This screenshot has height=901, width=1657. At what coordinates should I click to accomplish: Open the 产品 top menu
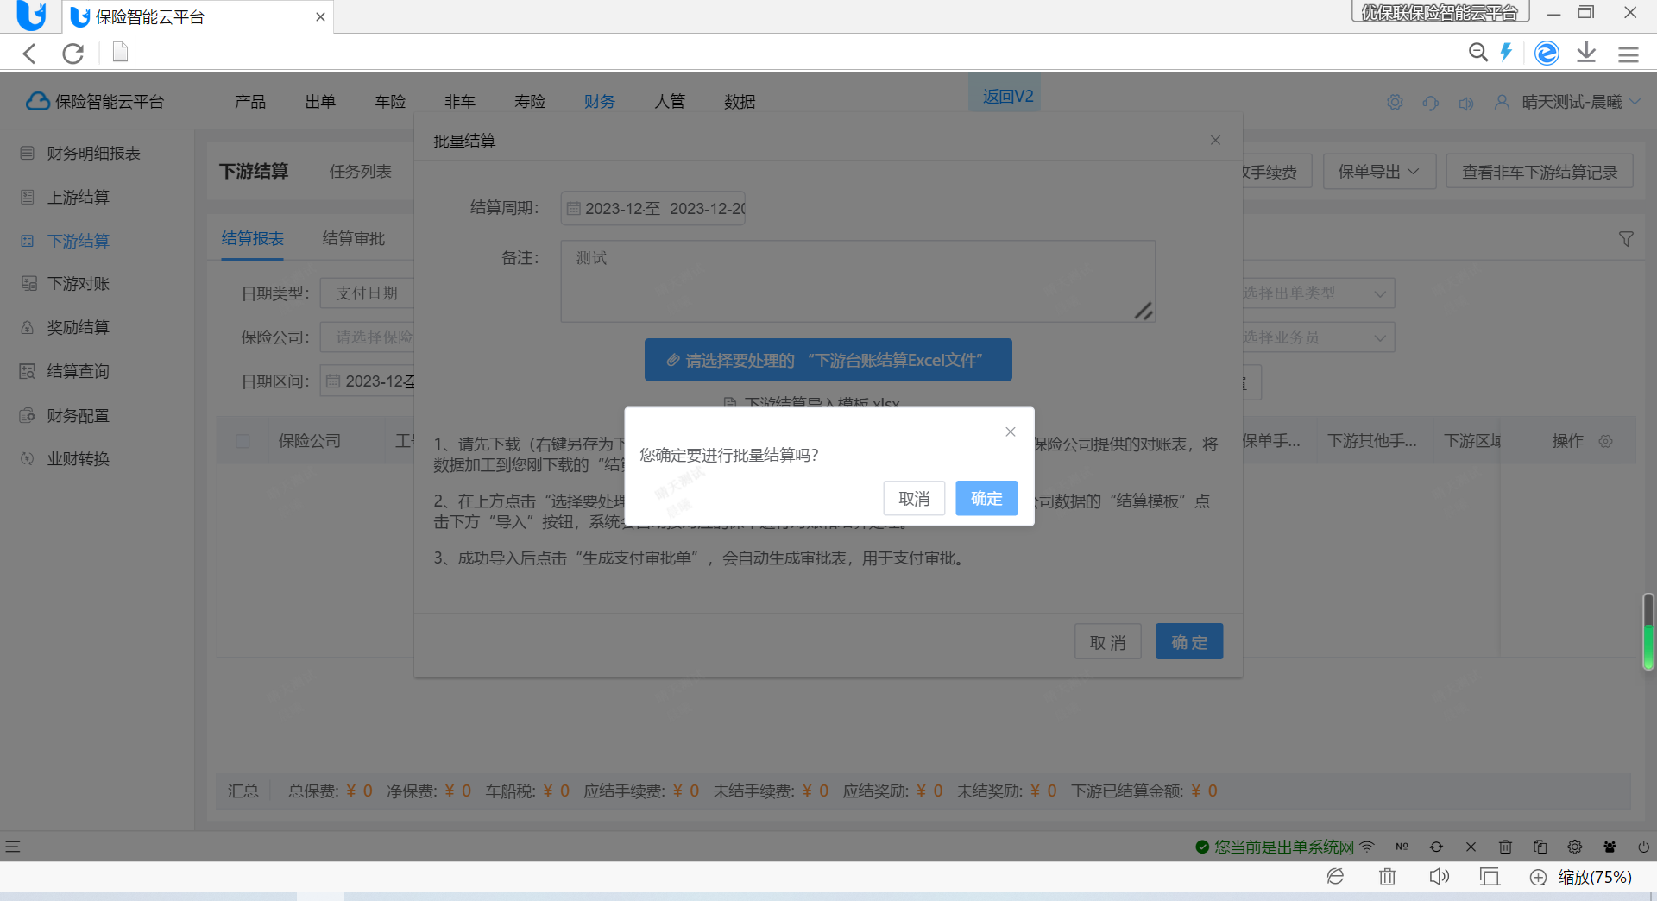pyautogui.click(x=250, y=102)
